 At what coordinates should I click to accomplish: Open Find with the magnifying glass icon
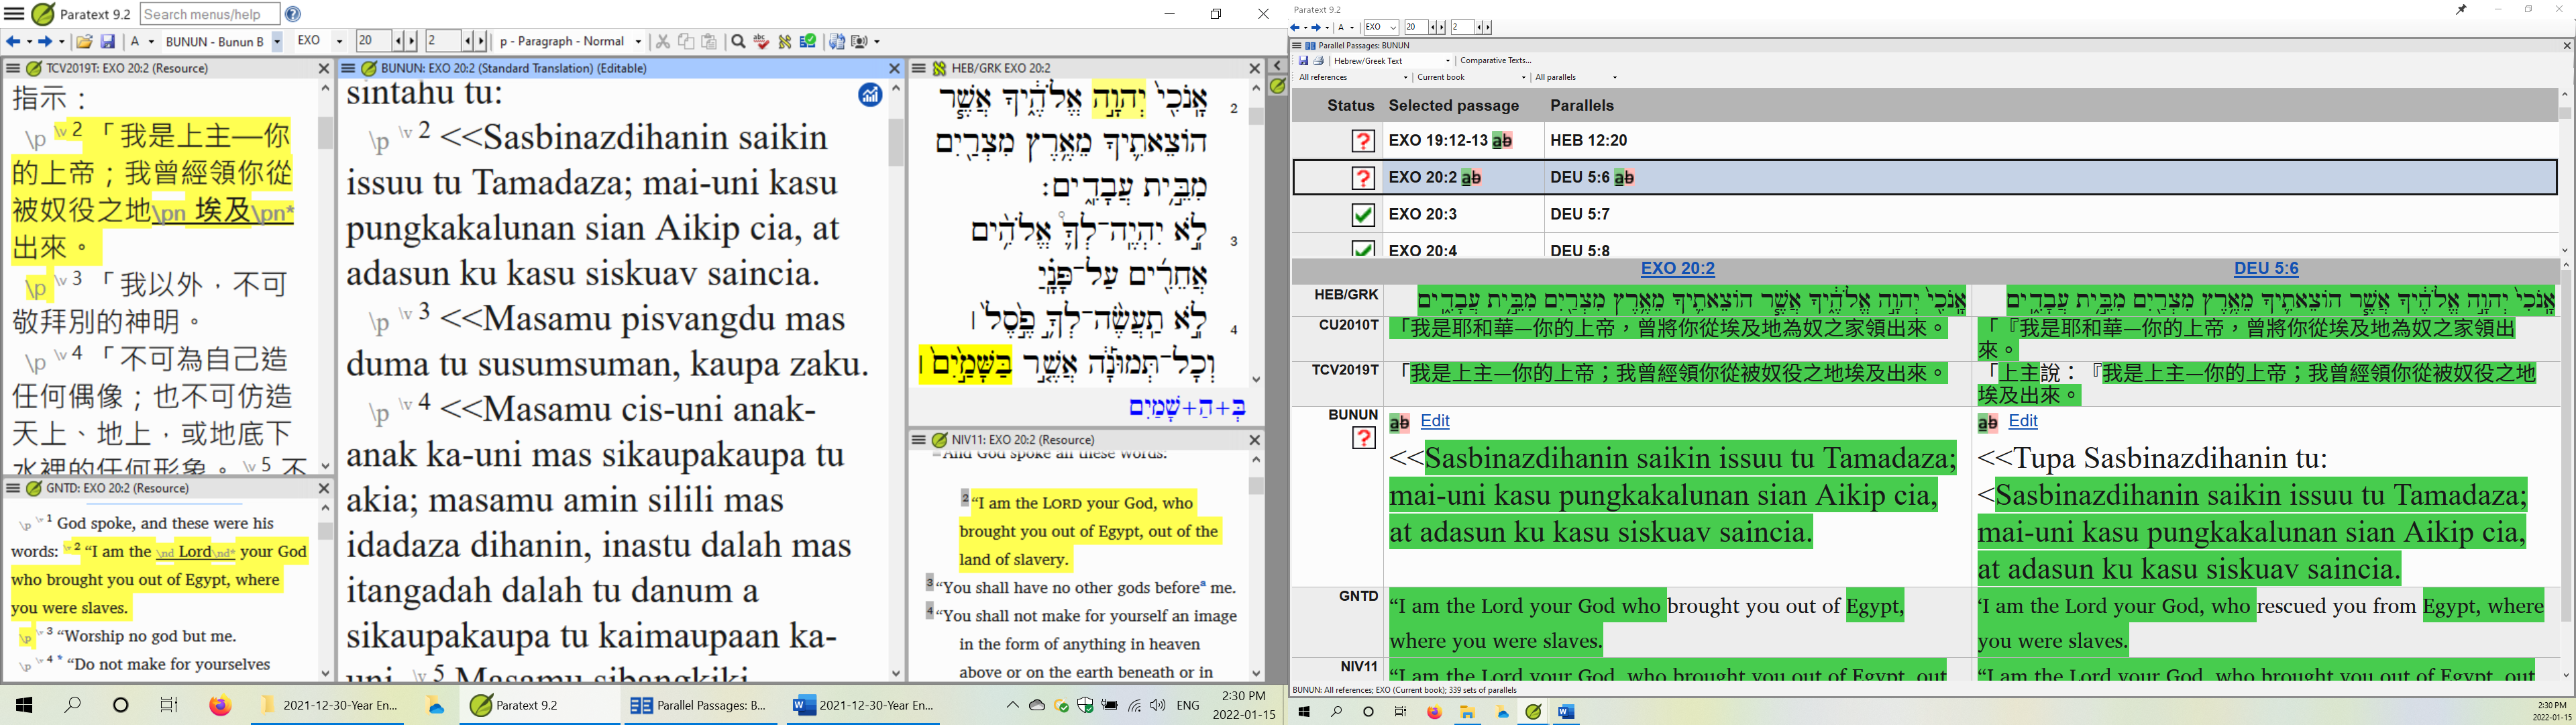coord(738,41)
